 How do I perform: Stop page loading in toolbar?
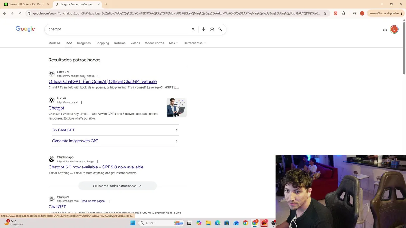(20, 13)
